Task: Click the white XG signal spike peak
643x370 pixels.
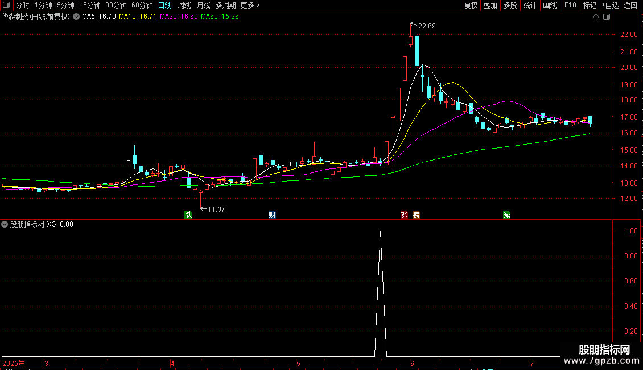Action: point(381,232)
